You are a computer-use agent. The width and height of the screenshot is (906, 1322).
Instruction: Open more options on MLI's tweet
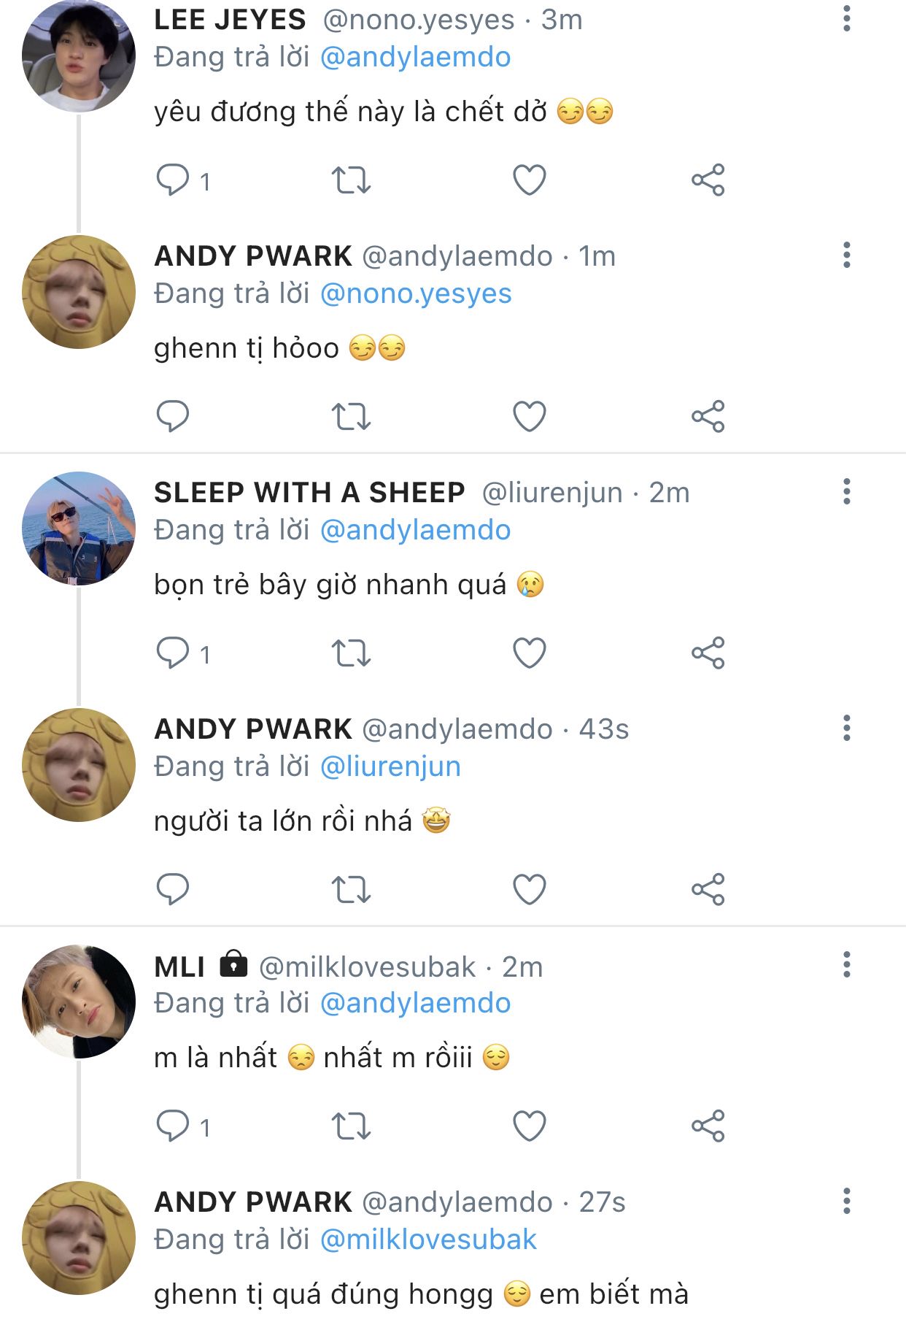tap(846, 964)
